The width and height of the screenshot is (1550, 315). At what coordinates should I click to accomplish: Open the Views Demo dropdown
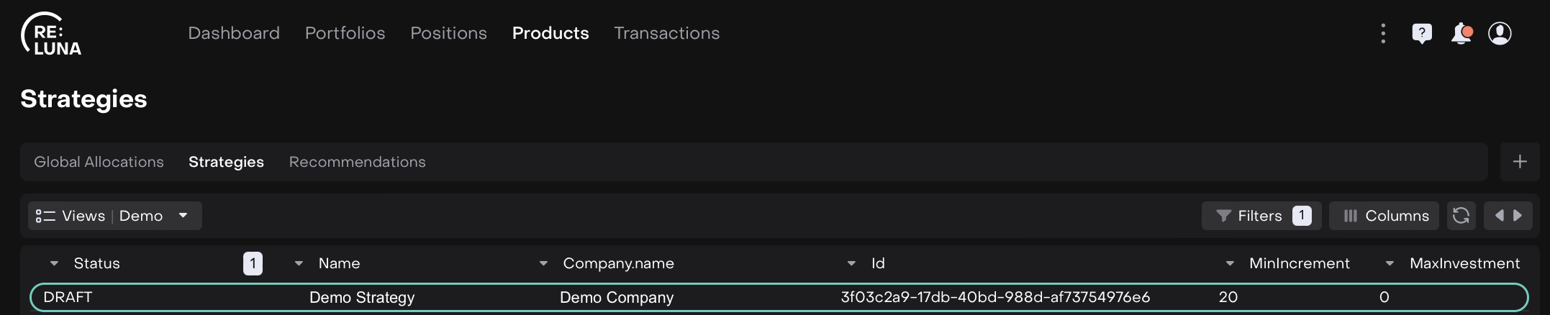pos(114,216)
